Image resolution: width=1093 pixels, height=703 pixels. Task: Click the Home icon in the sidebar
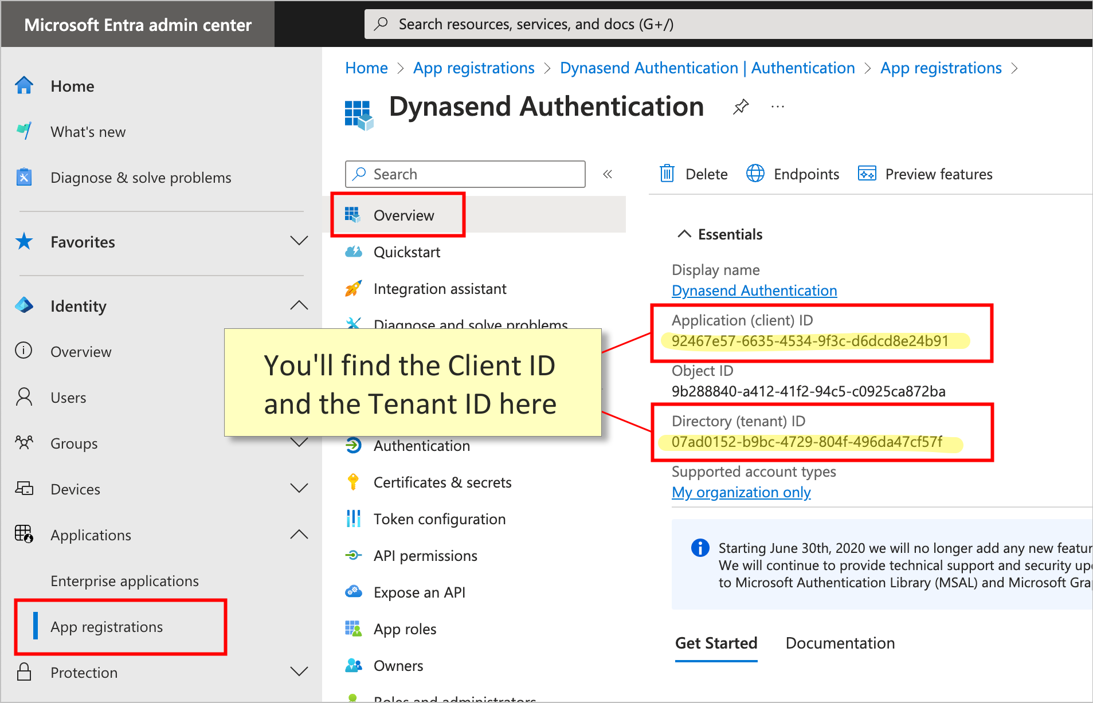click(x=23, y=85)
